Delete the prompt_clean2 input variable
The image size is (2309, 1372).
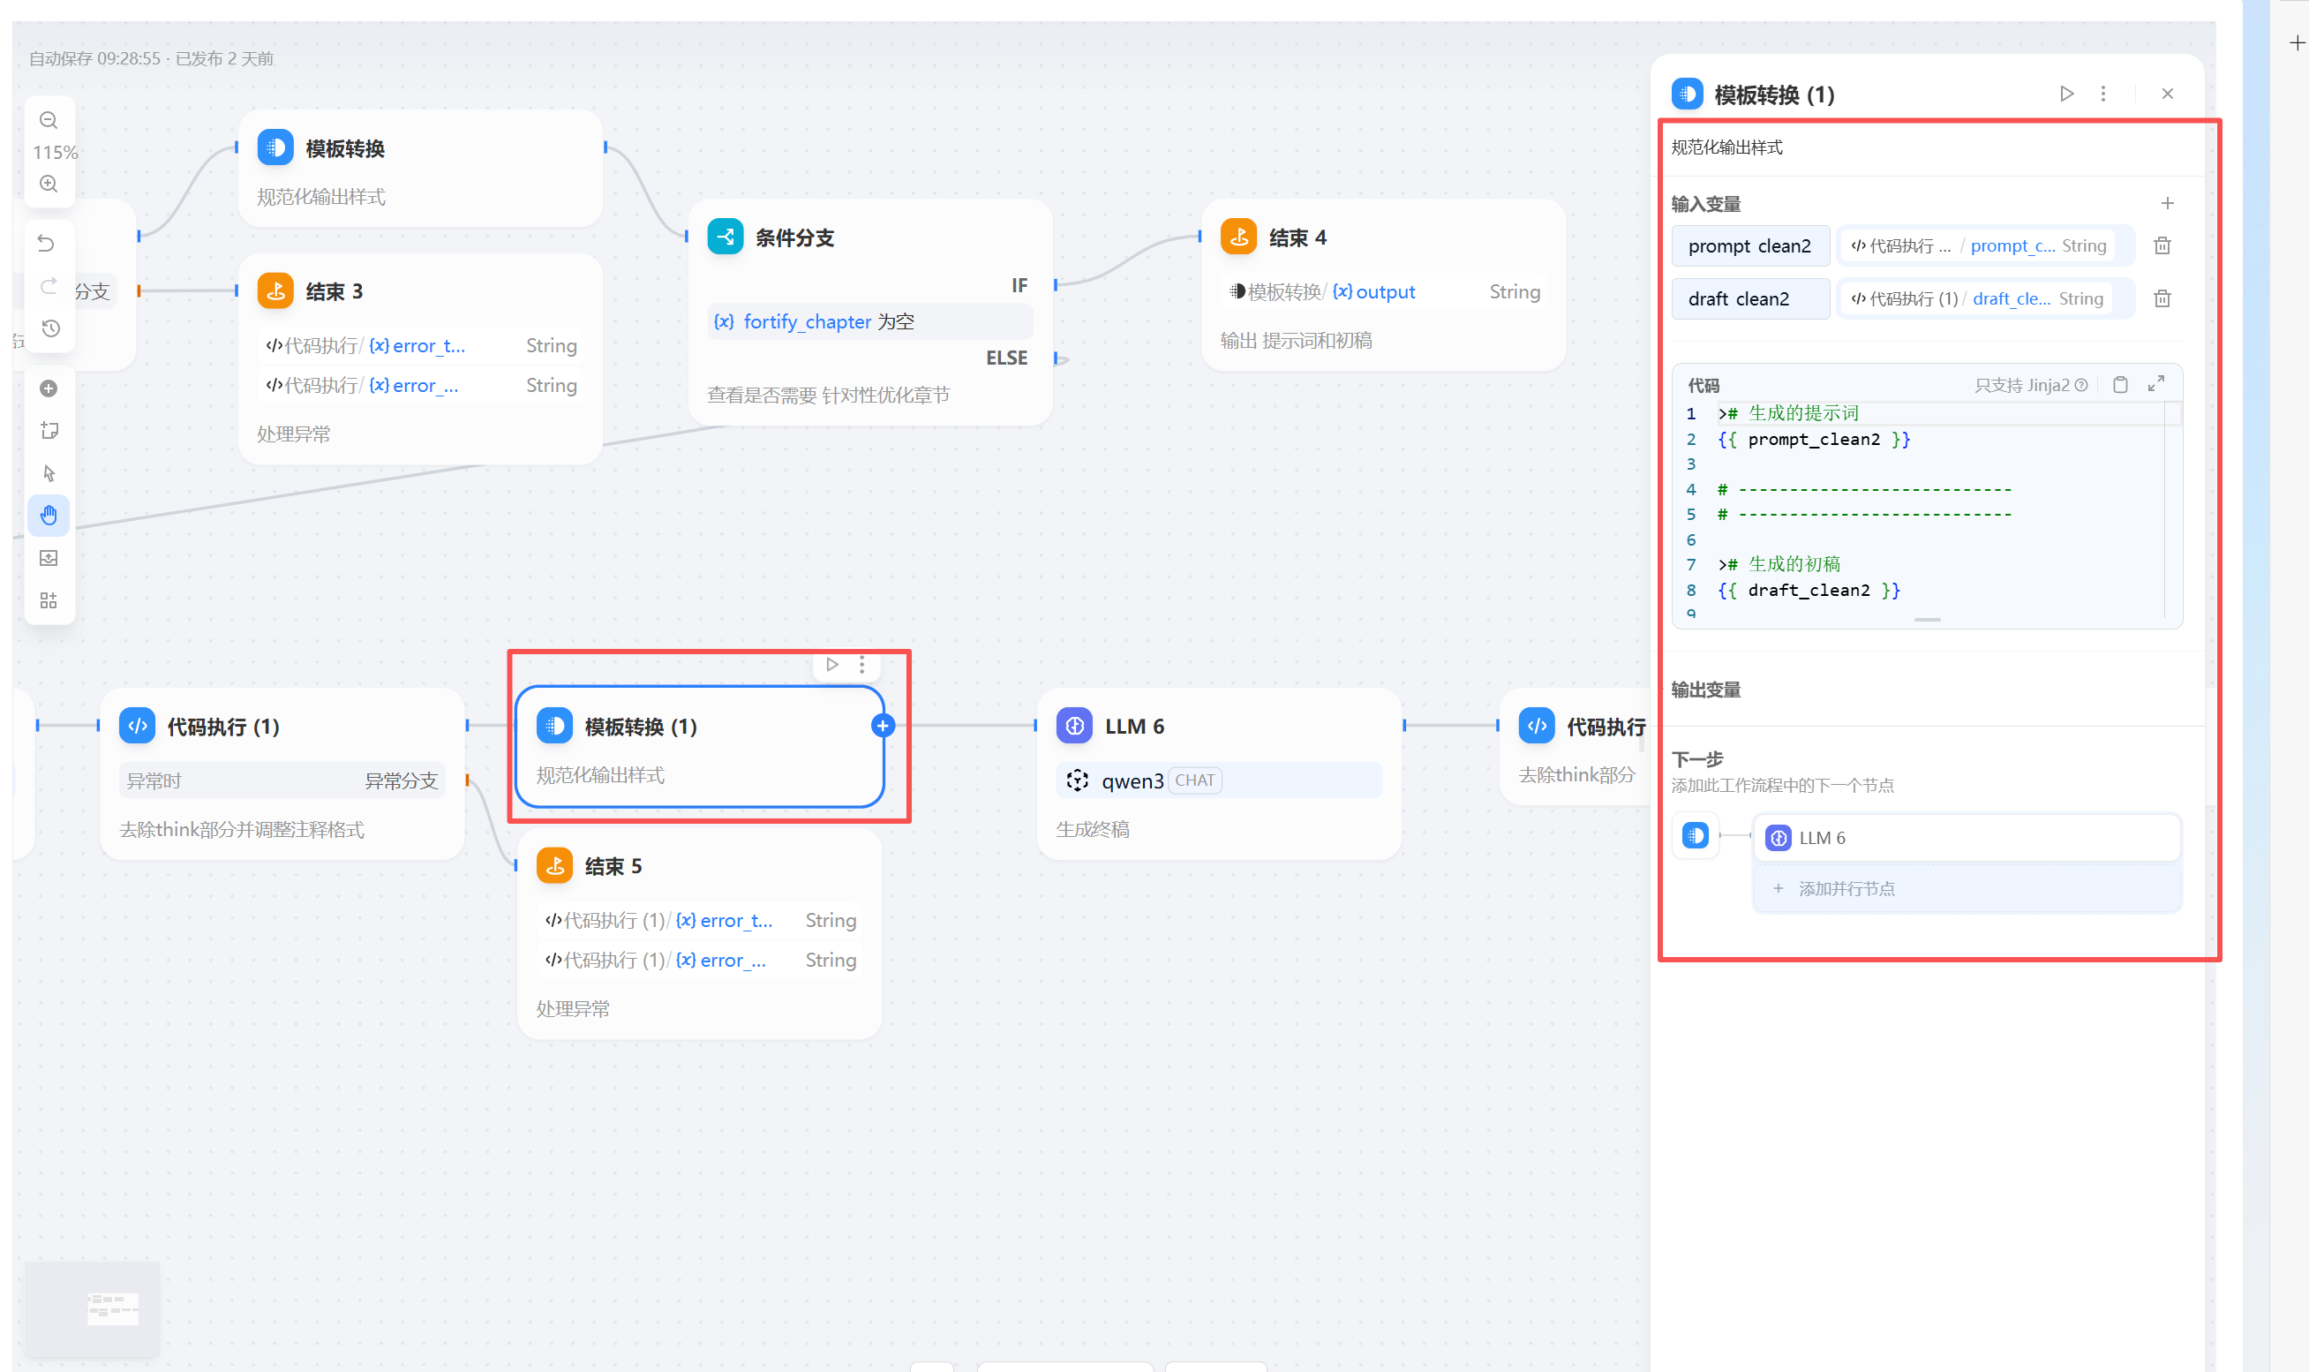point(2162,246)
